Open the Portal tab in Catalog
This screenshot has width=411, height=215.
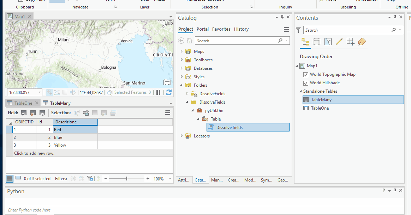(203, 29)
